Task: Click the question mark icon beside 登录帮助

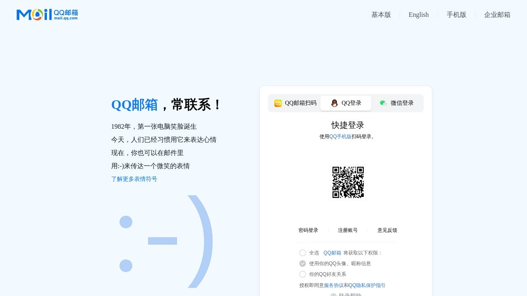Action: click(333, 294)
